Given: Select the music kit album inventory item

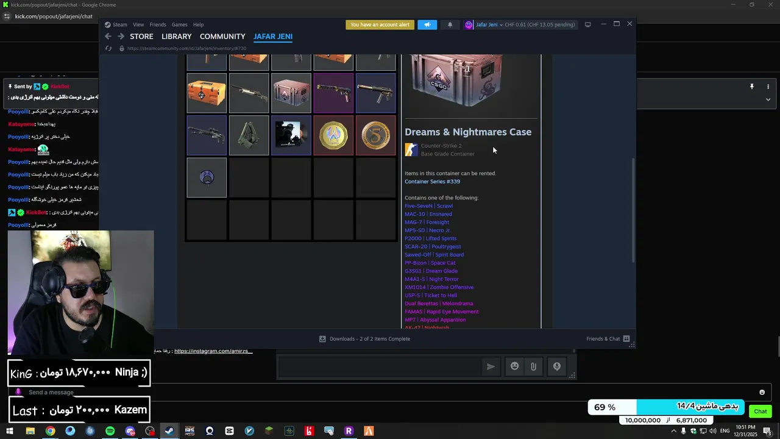Looking at the screenshot, I should (291, 135).
